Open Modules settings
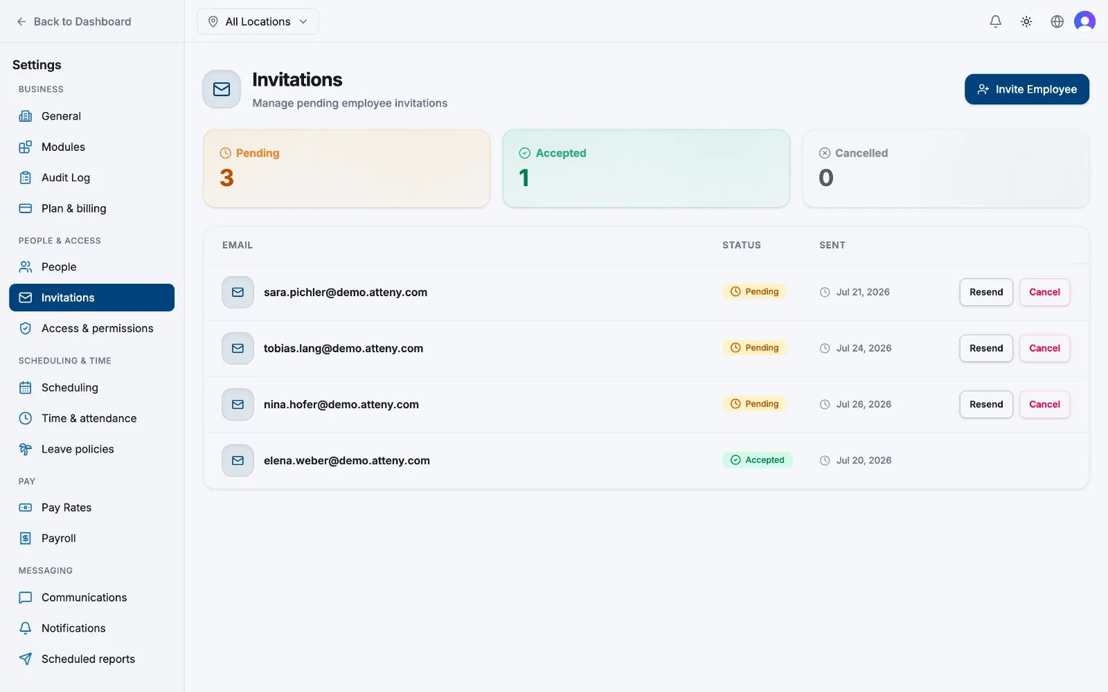 click(91, 147)
